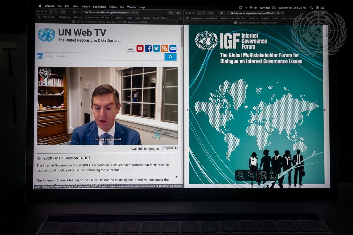
Task: Open the calendar icon beside search
Action: point(40,56)
